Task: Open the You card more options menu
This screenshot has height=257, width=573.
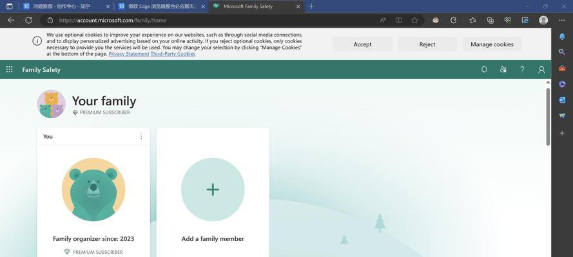Action: pyautogui.click(x=141, y=136)
